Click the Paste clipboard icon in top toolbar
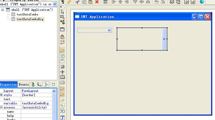215x120 pixels. click(x=90, y=2)
